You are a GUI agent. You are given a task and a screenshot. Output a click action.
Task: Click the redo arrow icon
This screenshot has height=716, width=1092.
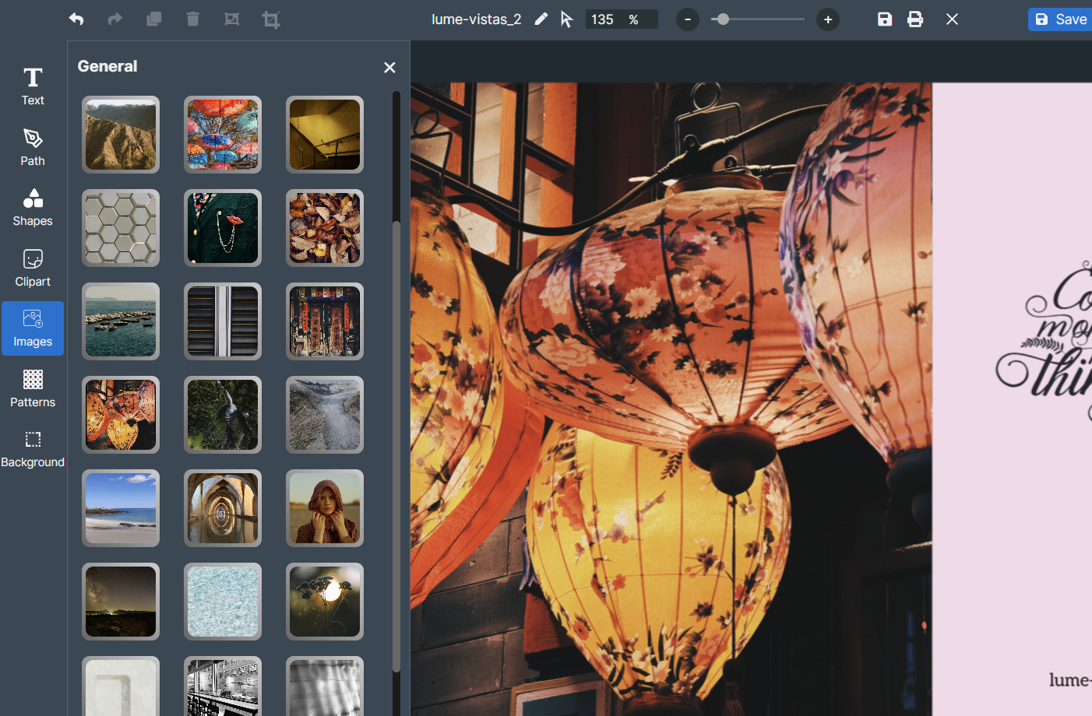pyautogui.click(x=114, y=19)
